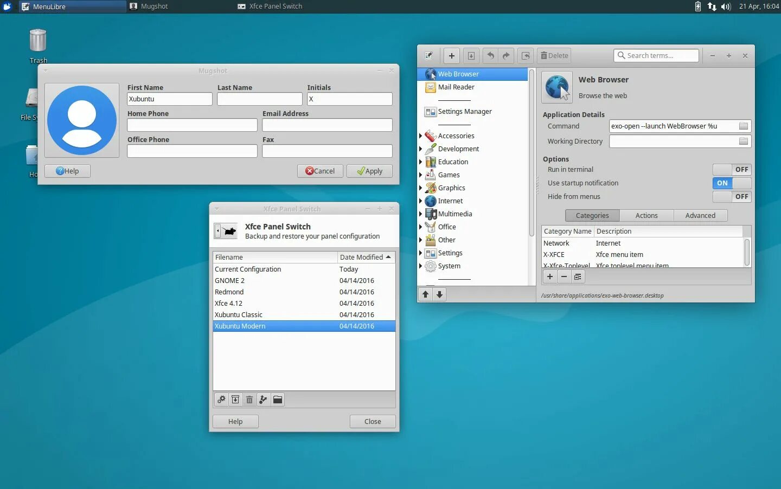781x489 pixels.
Task: Toggle the Run in terminal switch
Action: 732,169
